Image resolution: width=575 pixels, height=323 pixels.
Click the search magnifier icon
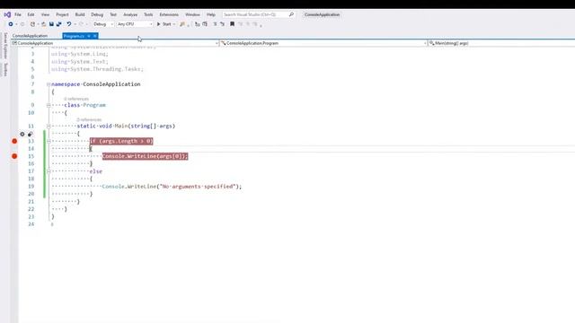(x=291, y=14)
